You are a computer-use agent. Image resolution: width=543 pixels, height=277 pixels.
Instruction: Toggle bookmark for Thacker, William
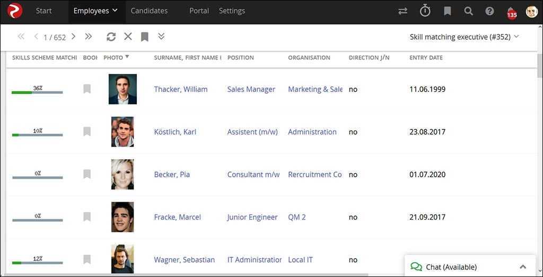87,89
